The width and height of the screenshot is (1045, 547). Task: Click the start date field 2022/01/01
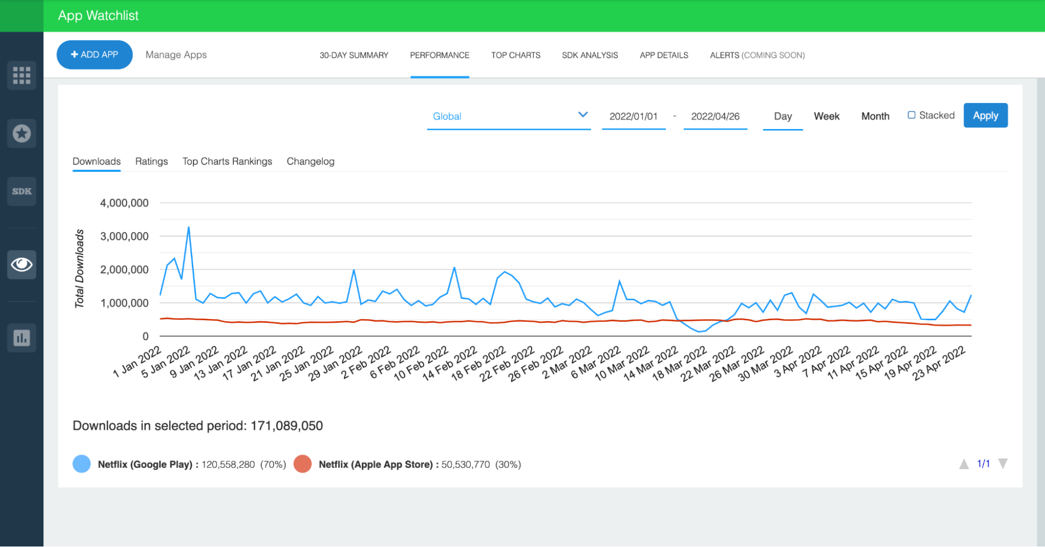tap(634, 116)
